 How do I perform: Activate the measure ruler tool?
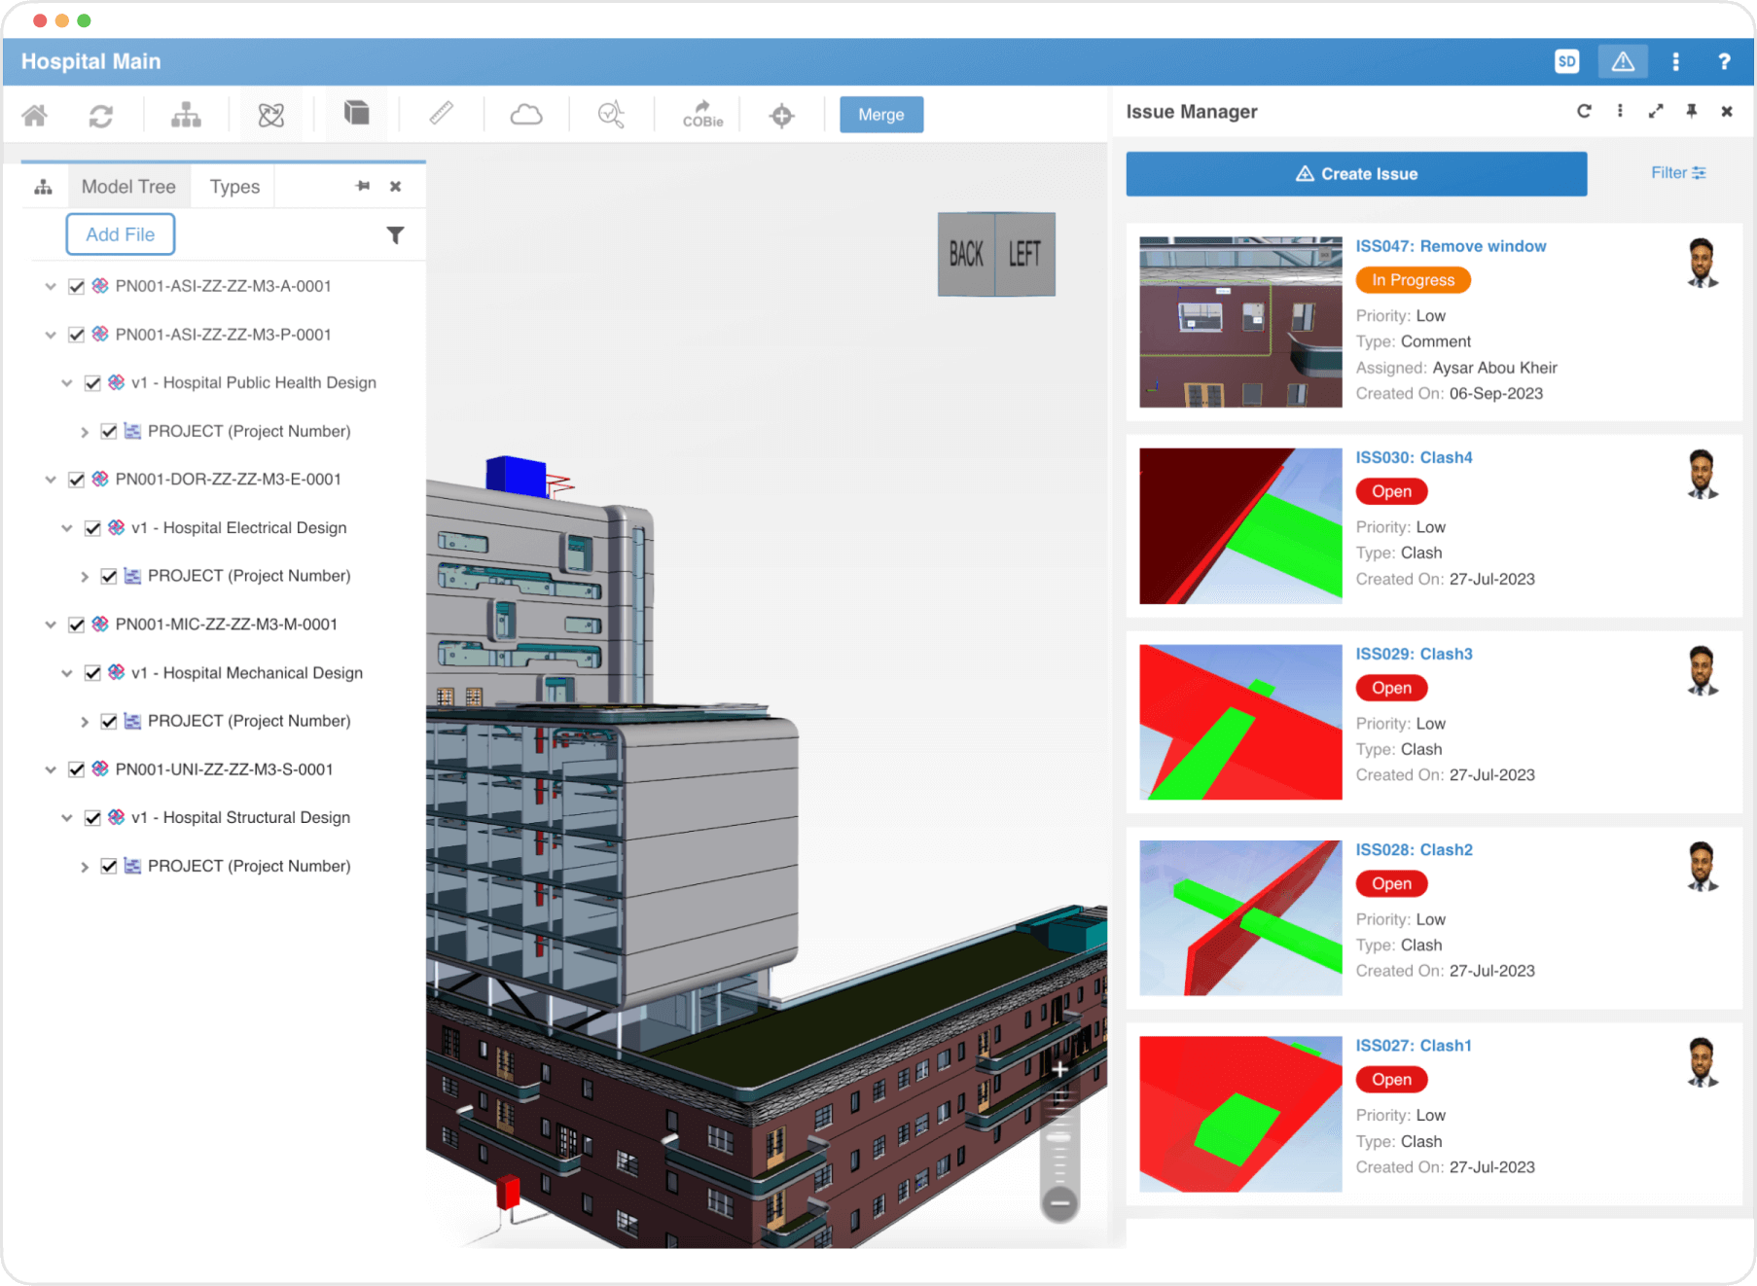pos(442,114)
